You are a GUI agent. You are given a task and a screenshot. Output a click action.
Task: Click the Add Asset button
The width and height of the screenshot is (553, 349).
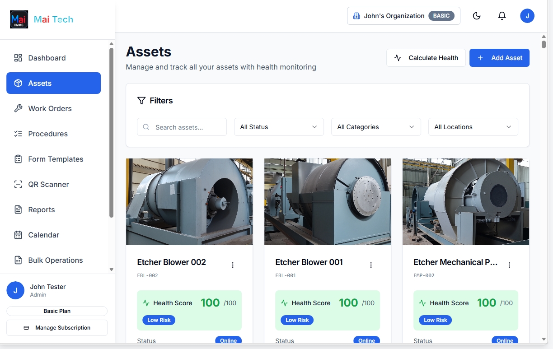point(499,58)
